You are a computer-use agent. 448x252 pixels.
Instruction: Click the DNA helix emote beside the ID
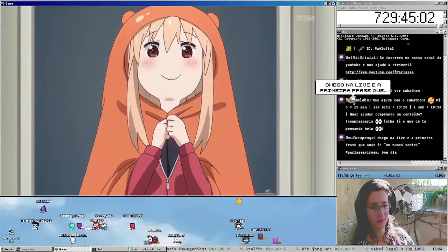(x=361, y=49)
